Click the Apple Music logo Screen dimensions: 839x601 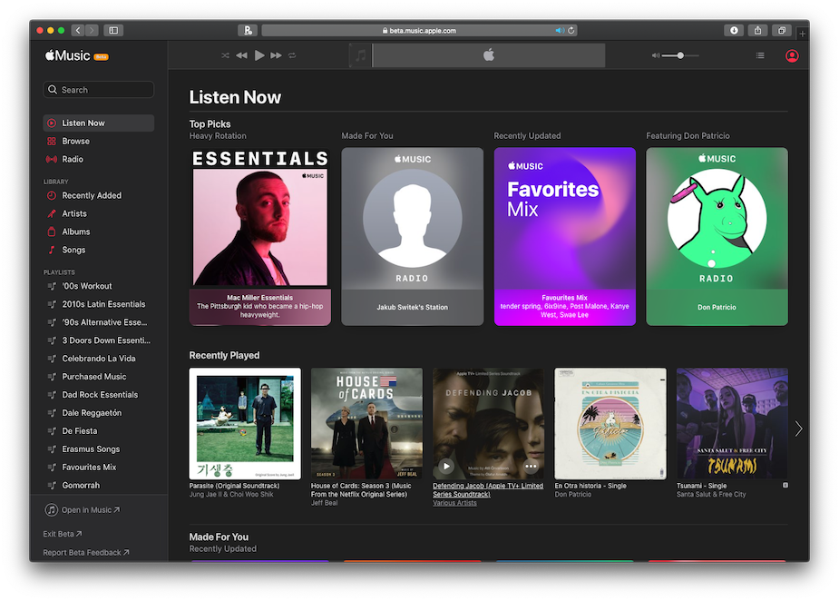68,55
